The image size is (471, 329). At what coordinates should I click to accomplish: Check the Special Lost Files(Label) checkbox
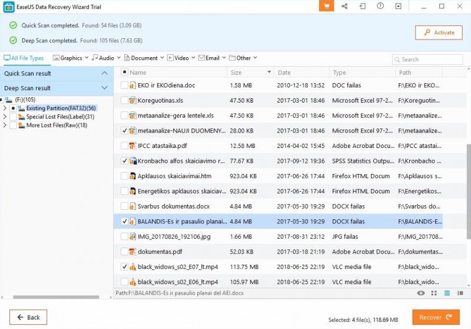[x=13, y=117]
